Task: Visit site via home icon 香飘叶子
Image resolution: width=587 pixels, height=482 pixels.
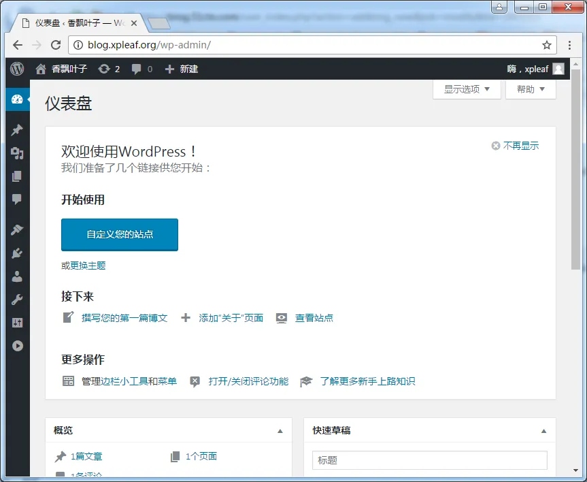Action: pos(40,69)
